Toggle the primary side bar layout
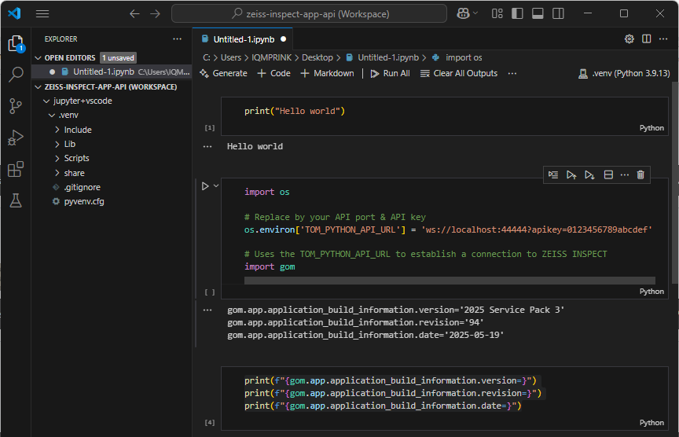The width and height of the screenshot is (679, 437). pos(519,13)
